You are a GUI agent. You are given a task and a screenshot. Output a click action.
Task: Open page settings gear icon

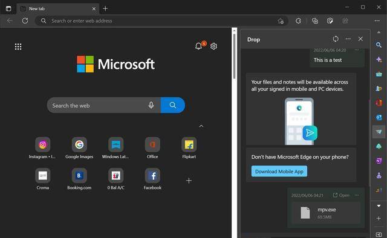(213, 46)
